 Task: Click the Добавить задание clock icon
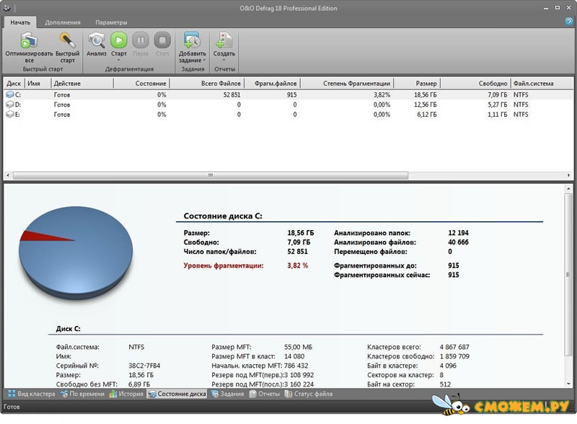point(192,40)
